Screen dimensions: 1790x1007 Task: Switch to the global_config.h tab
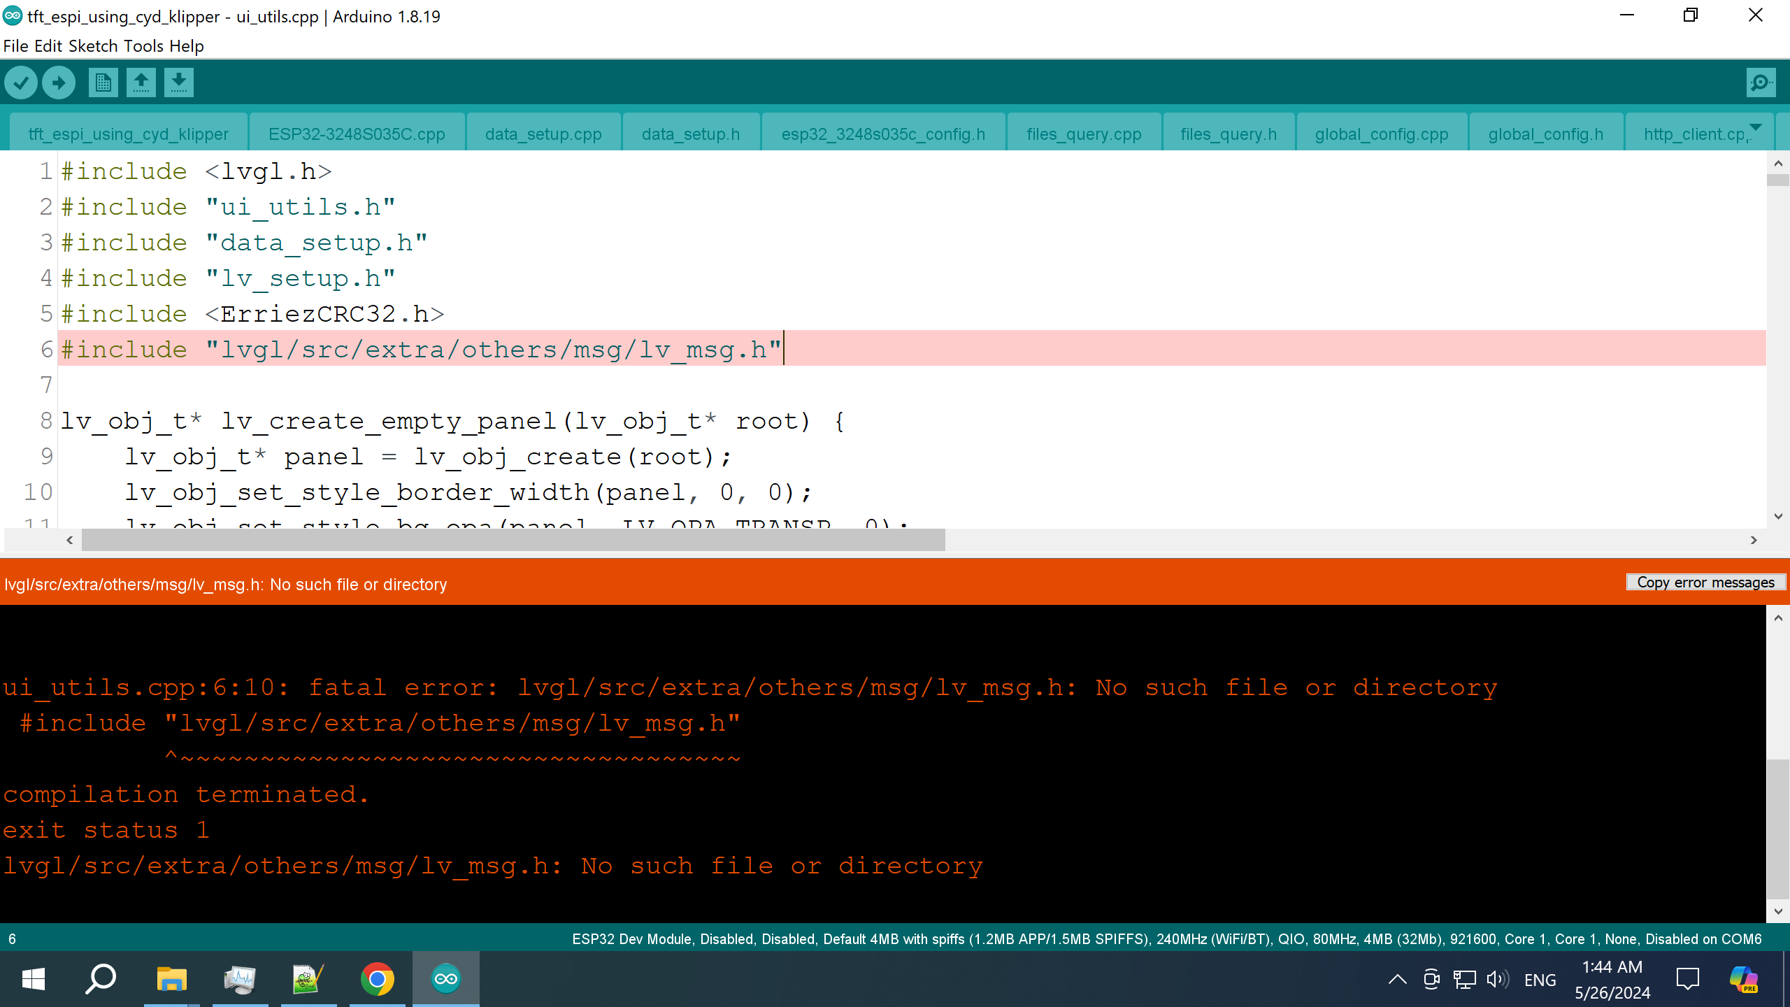(1545, 134)
